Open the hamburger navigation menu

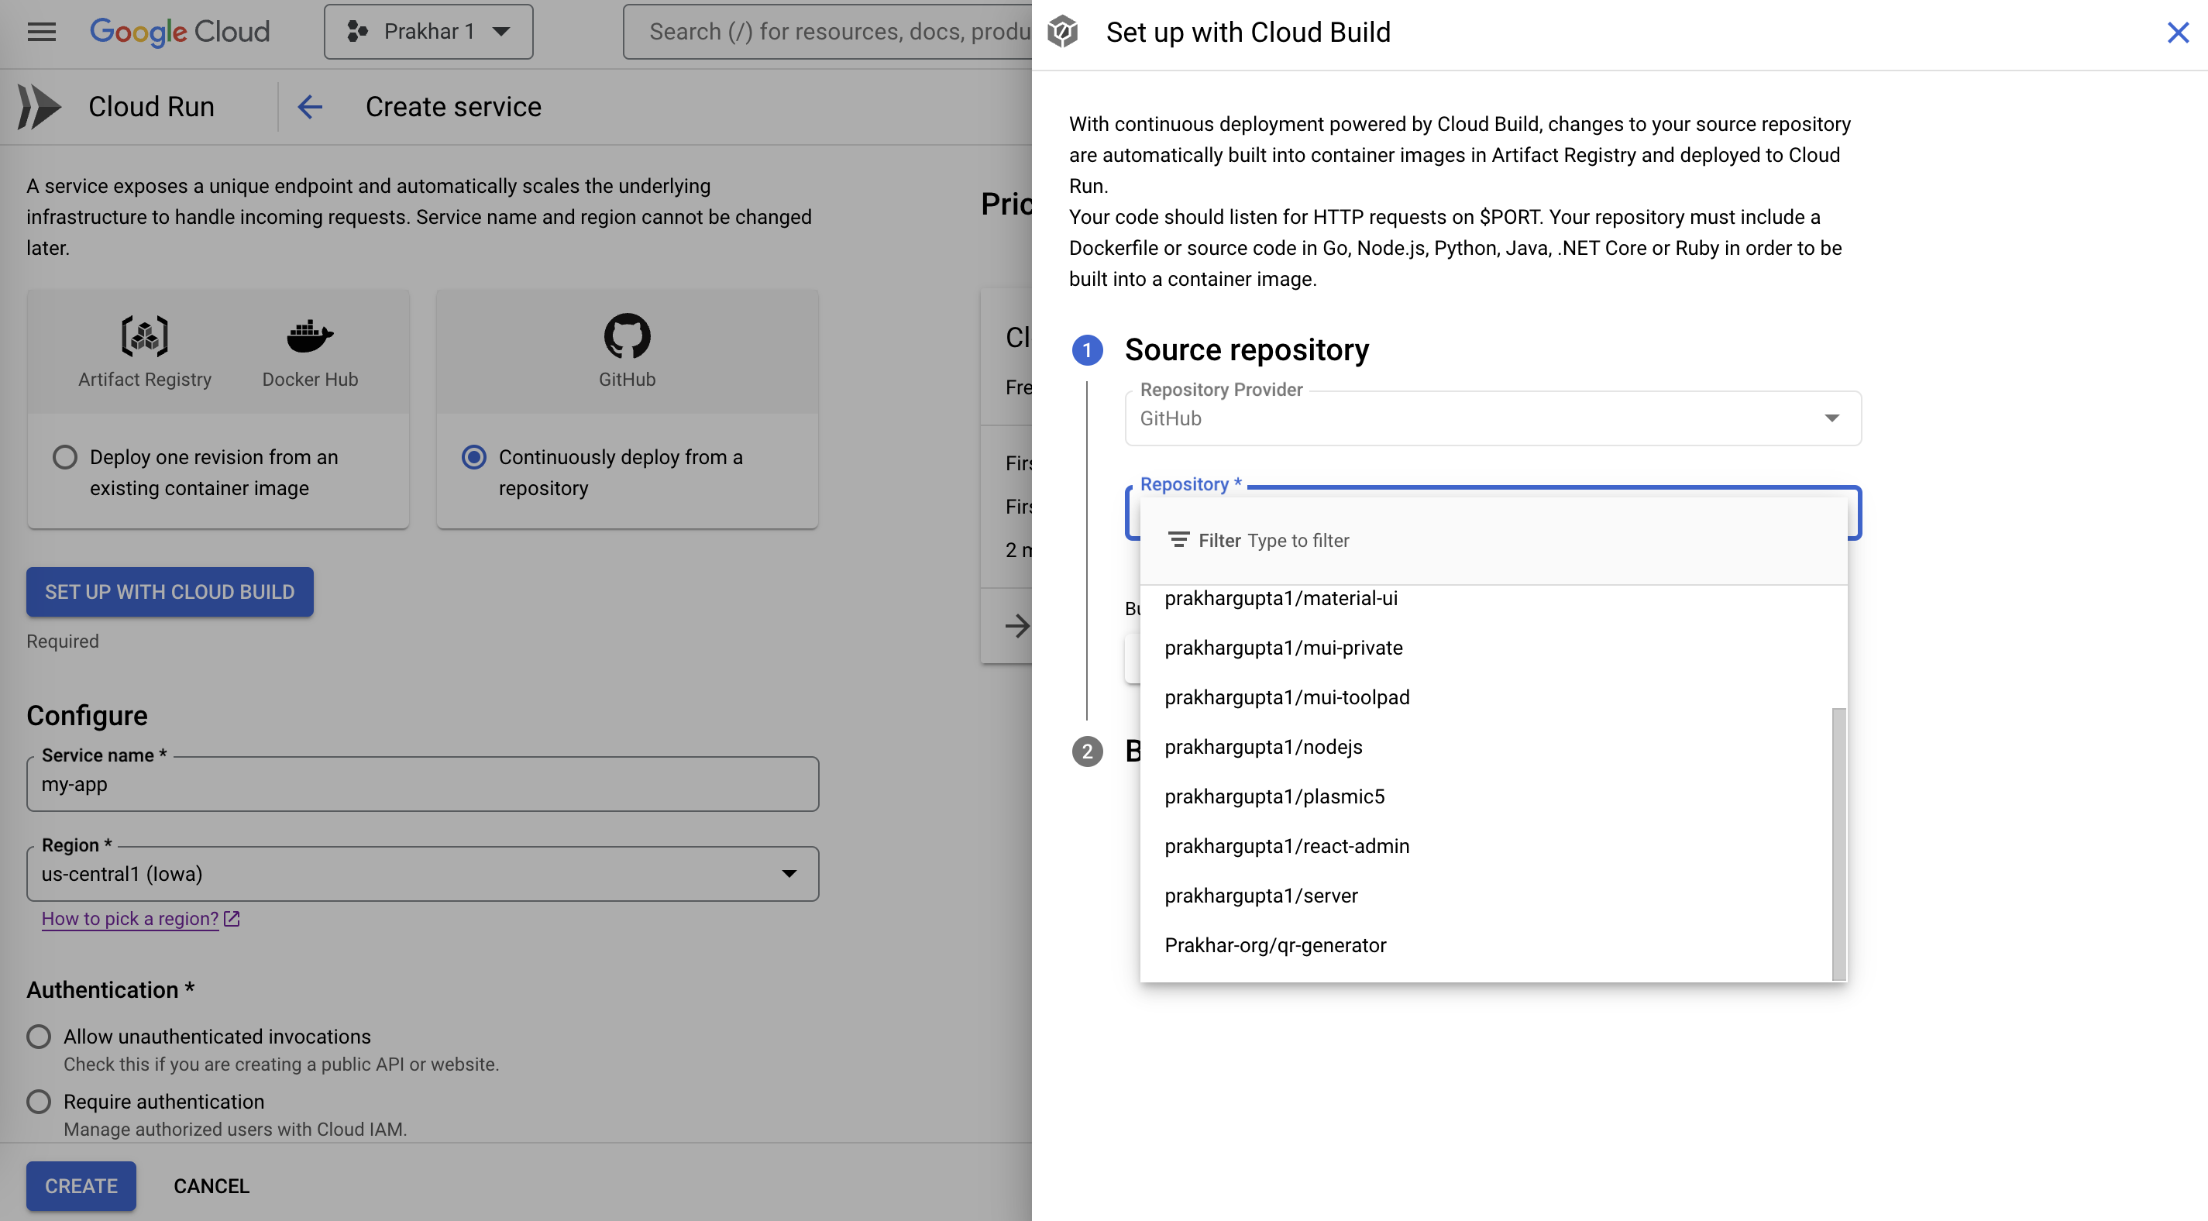click(41, 32)
